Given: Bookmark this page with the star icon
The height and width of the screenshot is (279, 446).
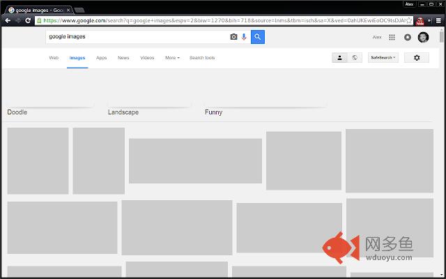Looking at the screenshot, I should [409, 20].
